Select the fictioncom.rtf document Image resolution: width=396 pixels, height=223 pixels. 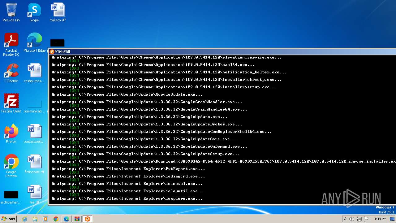coord(34,164)
